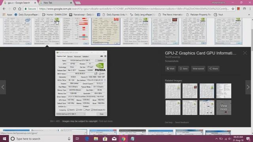Open FileHippo.com result thumbnail

click(106, 31)
